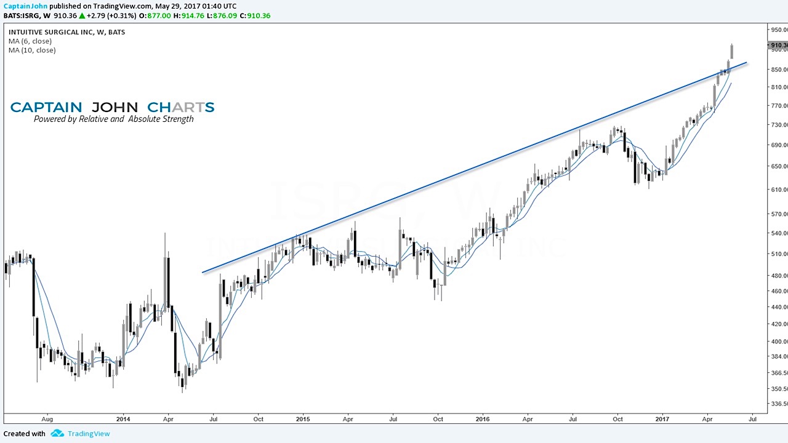Click the 336.50 price axis label
788x443 pixels.
tap(779, 404)
